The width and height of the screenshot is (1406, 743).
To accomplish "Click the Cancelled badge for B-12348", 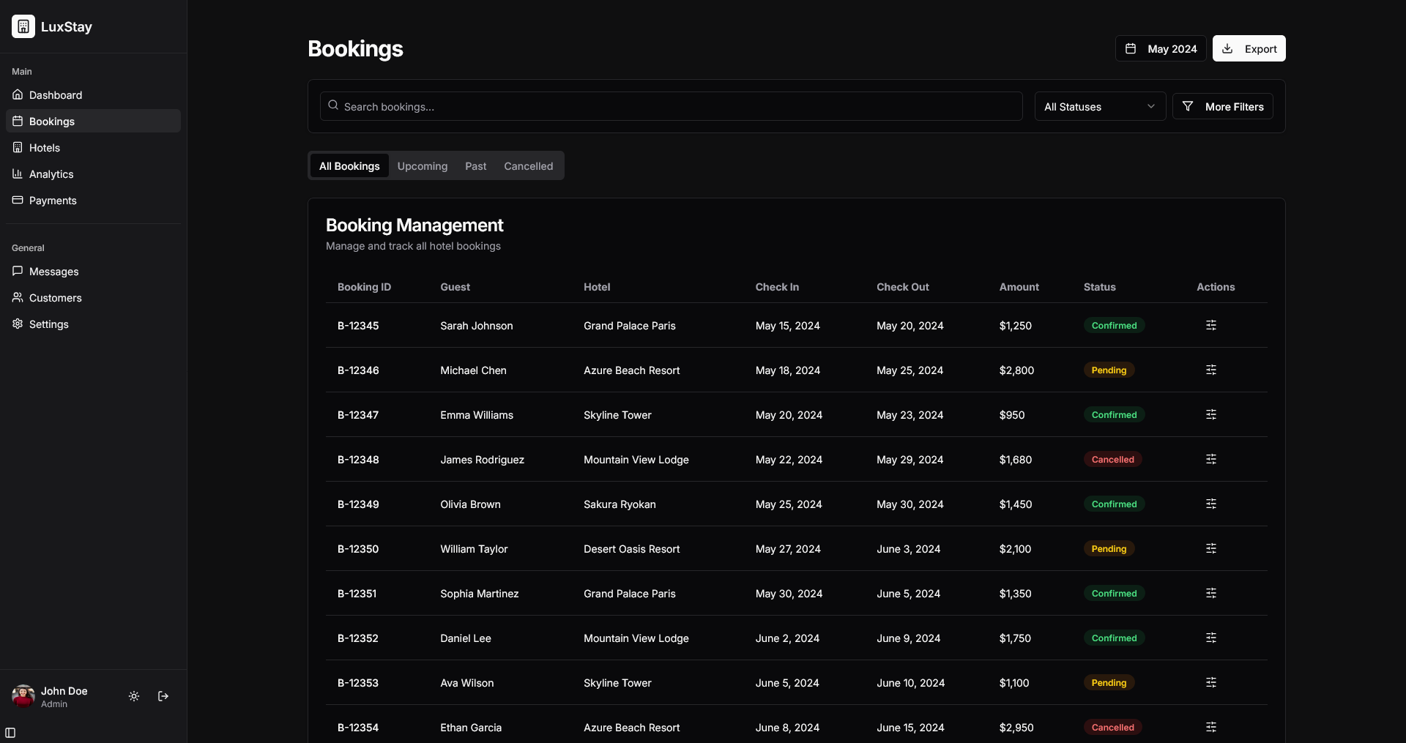I will (x=1112, y=459).
